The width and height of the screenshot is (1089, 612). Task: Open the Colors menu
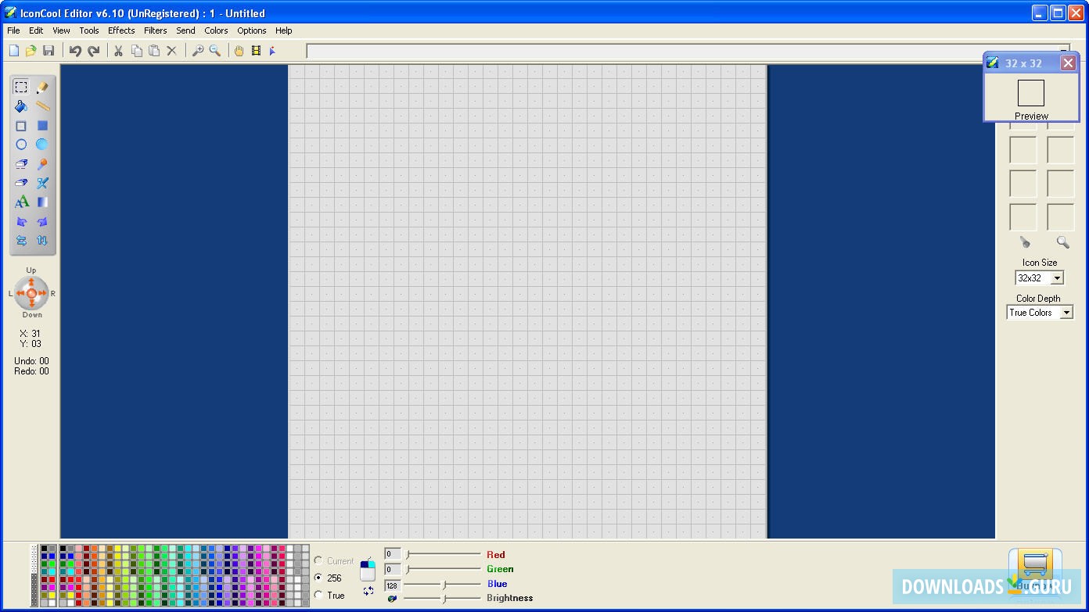click(216, 30)
